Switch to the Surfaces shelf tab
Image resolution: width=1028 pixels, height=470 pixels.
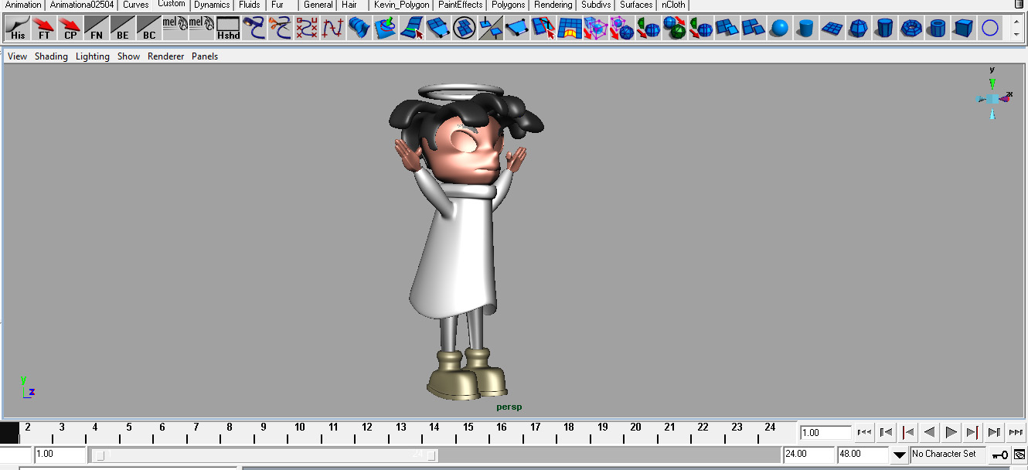tap(636, 5)
